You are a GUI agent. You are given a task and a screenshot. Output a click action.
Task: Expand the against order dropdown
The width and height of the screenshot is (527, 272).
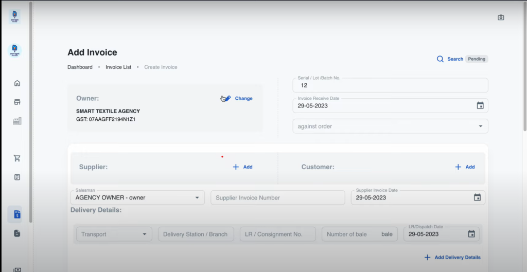[x=390, y=126]
